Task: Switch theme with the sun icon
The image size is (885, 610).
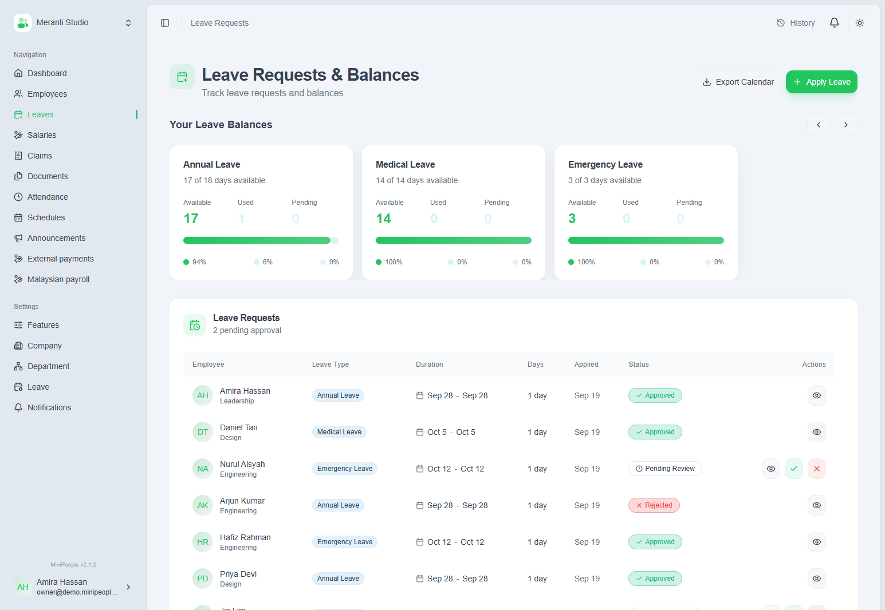Action: (x=860, y=23)
